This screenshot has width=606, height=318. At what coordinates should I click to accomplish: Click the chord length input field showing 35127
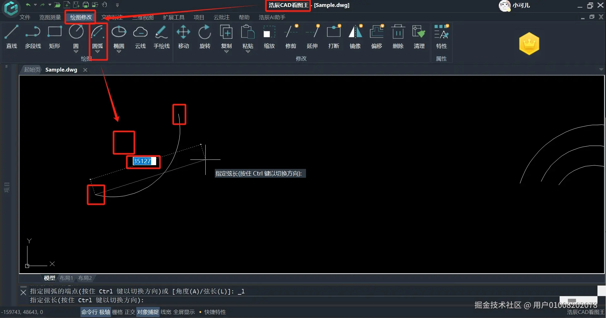click(144, 161)
